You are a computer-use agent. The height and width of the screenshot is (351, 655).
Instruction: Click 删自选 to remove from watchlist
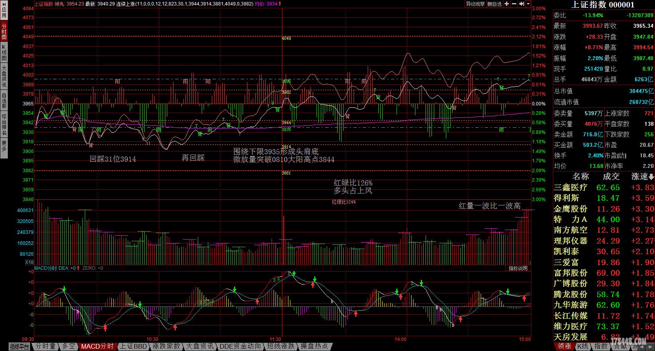pos(494,4)
